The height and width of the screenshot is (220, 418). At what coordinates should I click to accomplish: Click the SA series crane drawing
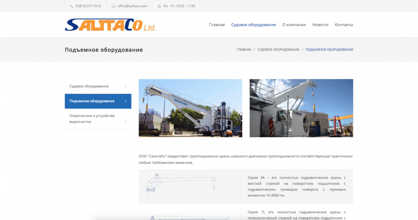point(181,185)
